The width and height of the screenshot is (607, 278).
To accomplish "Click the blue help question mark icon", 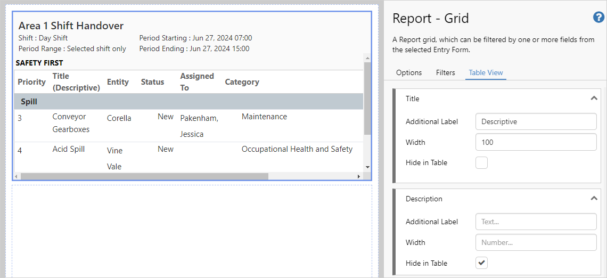I will (598, 18).
